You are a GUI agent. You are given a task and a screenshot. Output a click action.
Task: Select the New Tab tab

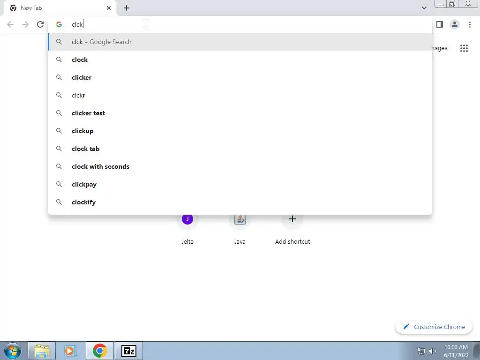click(x=60, y=8)
